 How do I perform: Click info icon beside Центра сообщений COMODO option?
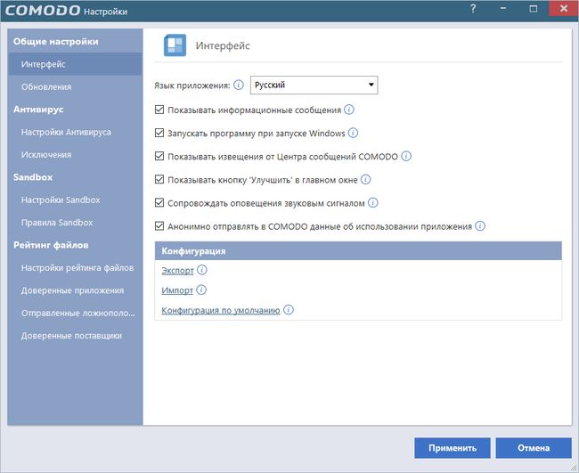coord(406,156)
